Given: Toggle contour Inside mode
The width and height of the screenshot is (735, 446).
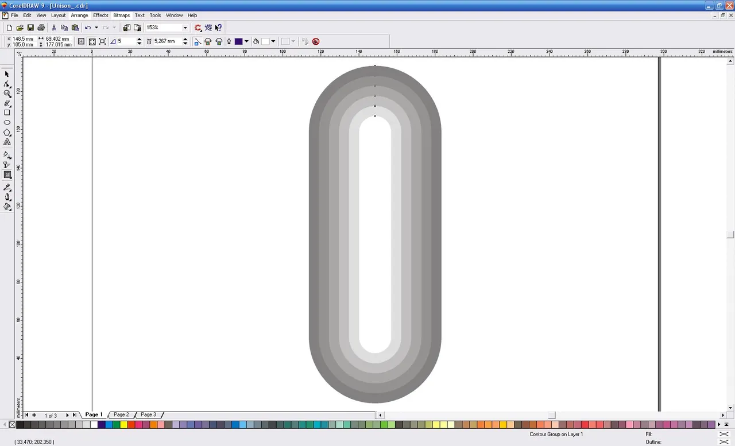Looking at the screenshot, I should pyautogui.click(x=92, y=41).
